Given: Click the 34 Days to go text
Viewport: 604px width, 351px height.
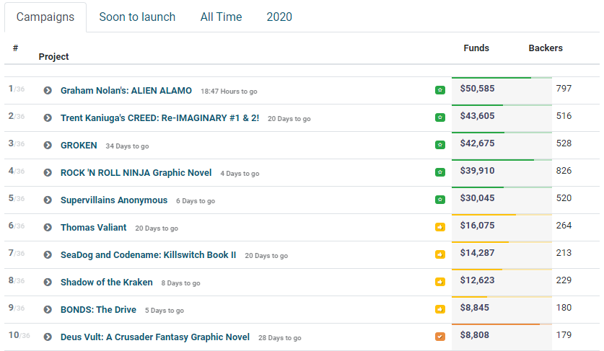Looking at the screenshot, I should pos(127,146).
